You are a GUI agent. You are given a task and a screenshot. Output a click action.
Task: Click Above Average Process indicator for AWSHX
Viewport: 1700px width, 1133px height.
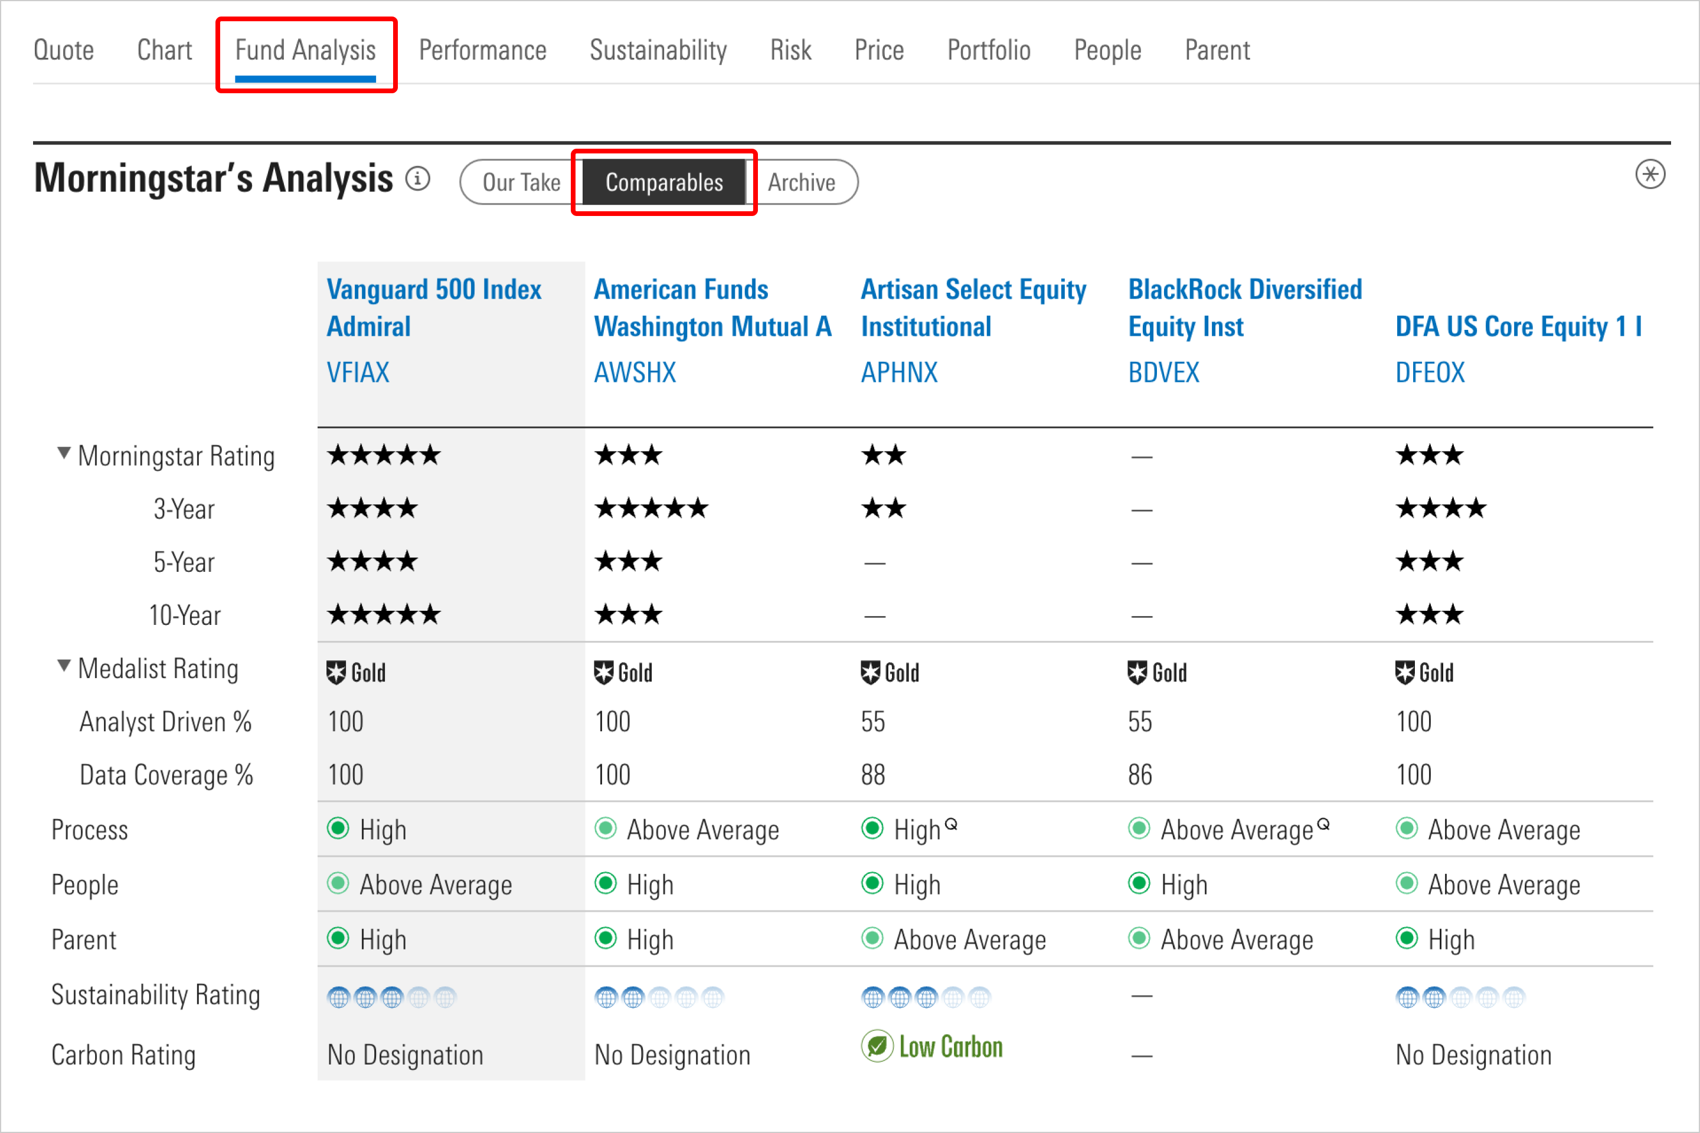[x=605, y=828]
